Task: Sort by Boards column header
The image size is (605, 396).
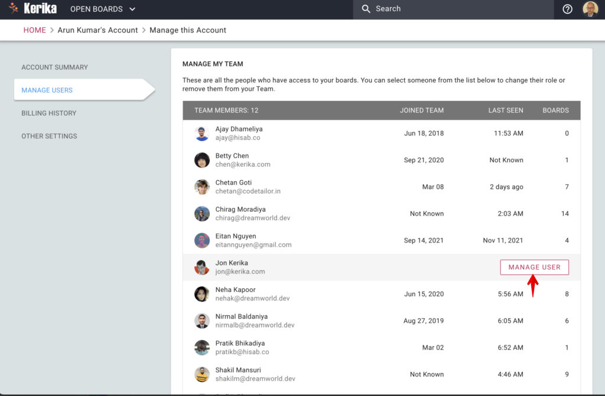Action: [x=555, y=110]
